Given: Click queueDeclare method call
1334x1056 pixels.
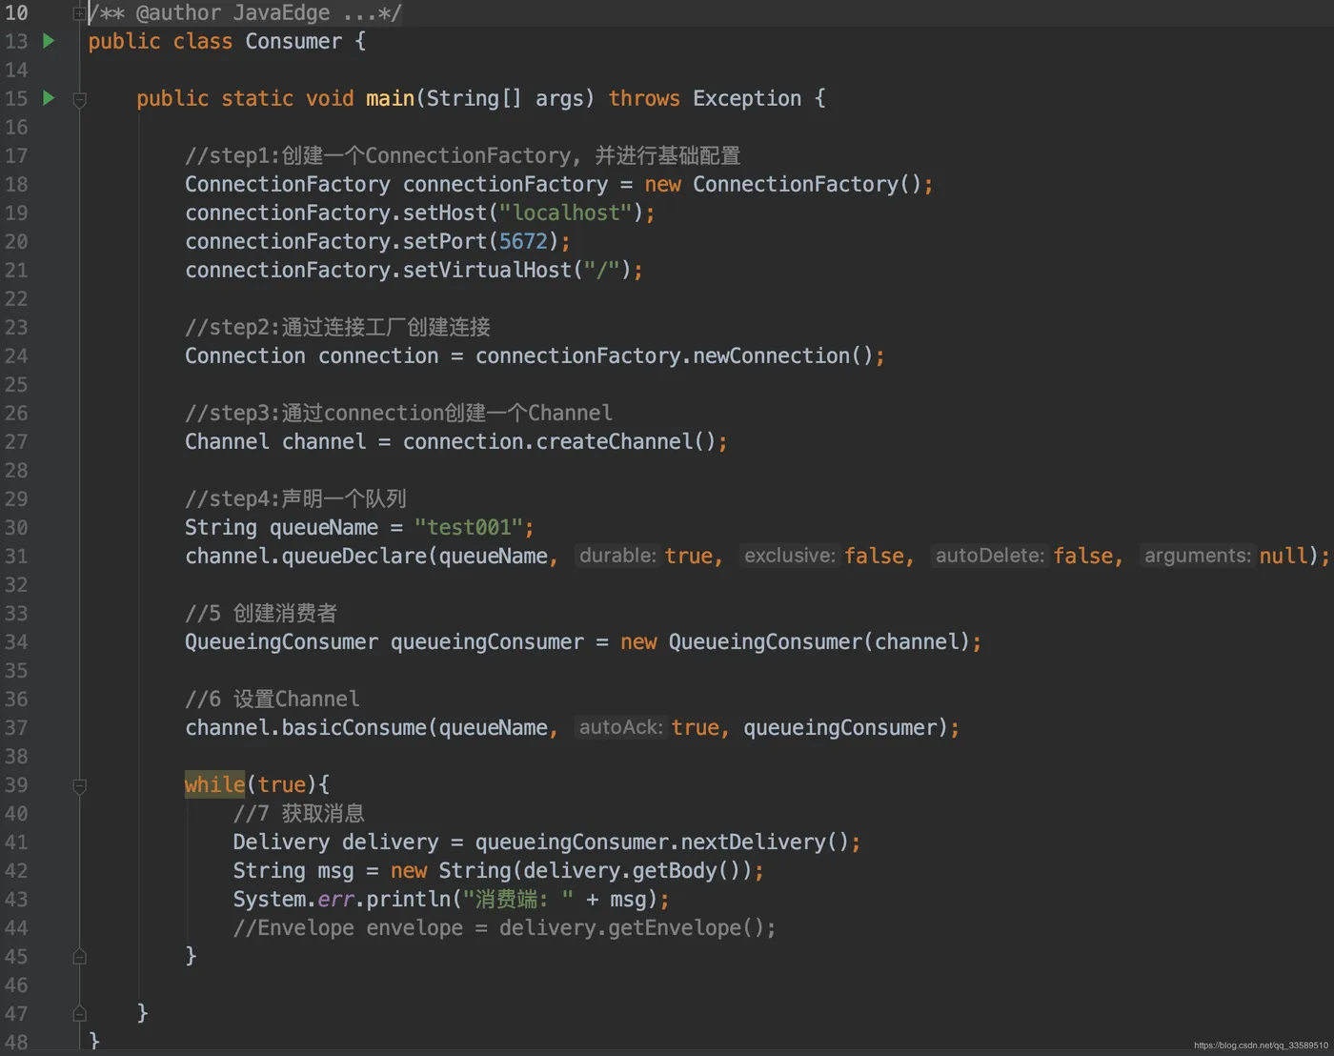Looking at the screenshot, I should pos(354,556).
